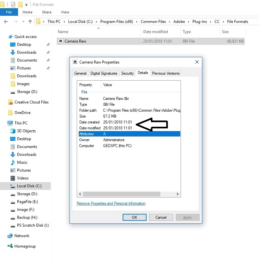Sort by Name column header
This screenshot has height=262, width=259.
(99, 31)
